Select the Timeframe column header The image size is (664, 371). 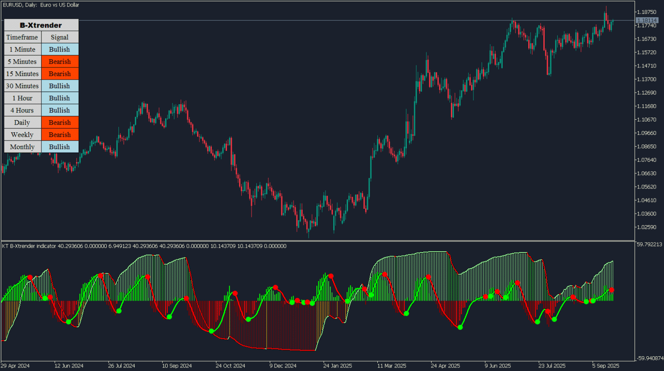(x=22, y=37)
